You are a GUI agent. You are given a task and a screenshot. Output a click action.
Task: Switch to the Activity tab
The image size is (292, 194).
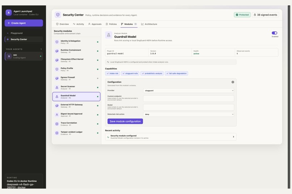78,24
